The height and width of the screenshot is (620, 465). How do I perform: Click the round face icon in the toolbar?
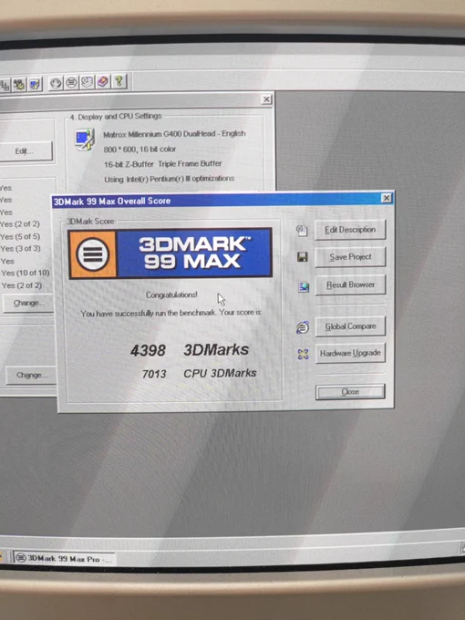click(56, 83)
